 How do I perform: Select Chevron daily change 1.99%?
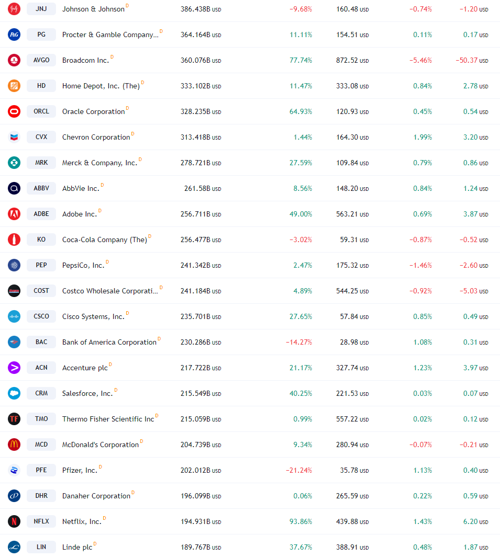point(423,138)
